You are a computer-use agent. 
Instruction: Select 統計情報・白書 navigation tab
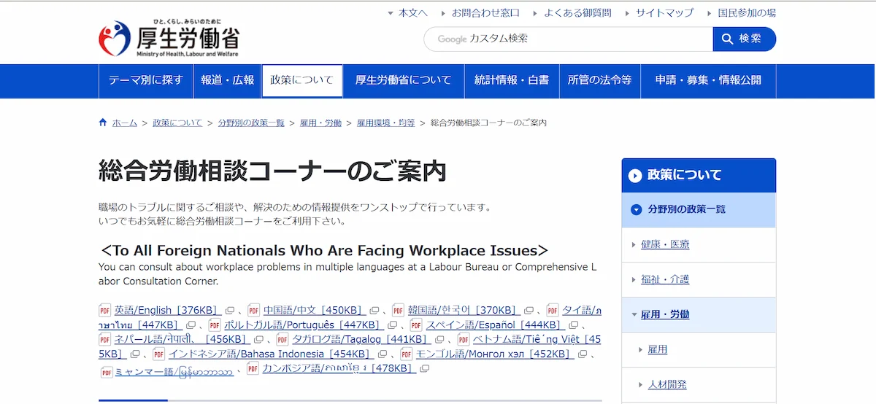[512, 80]
